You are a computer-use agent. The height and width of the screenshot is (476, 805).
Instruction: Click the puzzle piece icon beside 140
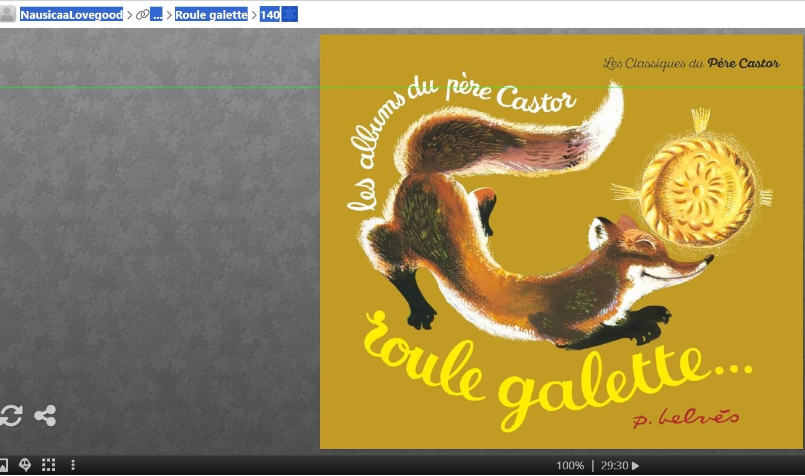click(290, 14)
